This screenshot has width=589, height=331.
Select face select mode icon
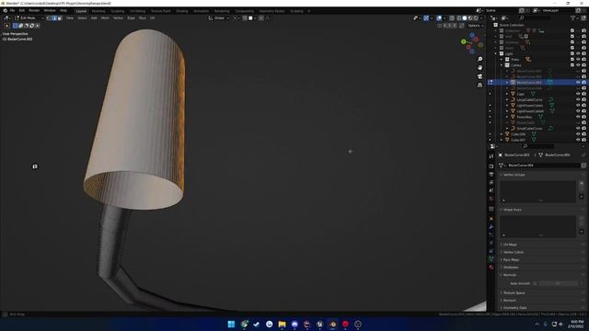click(59, 18)
